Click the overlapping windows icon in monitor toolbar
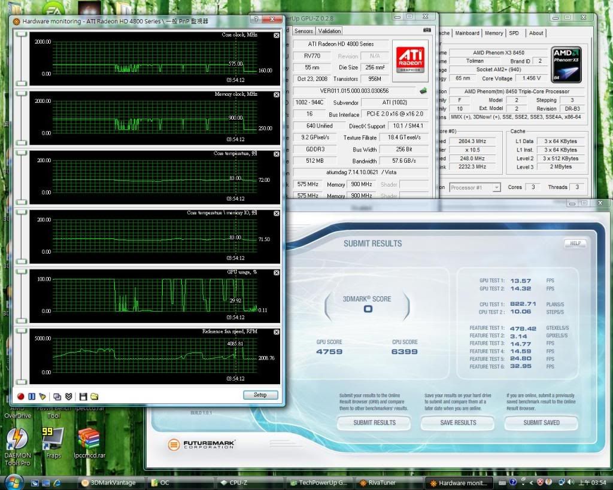 coord(57,397)
